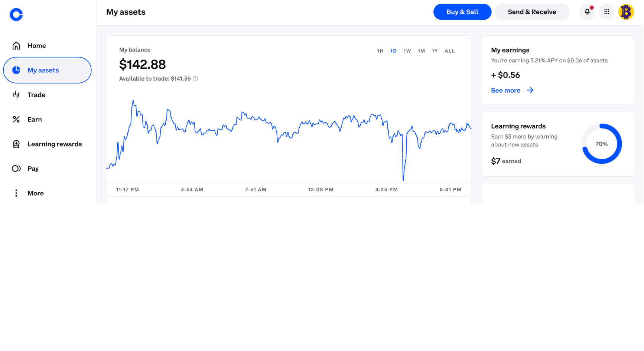Screen dimensions: 644x351
Task: Click the More three-dots icon
Action: point(16,193)
